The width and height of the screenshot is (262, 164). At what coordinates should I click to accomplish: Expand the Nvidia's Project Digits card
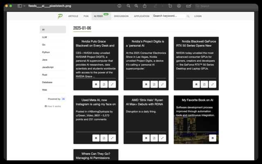coord(162,84)
